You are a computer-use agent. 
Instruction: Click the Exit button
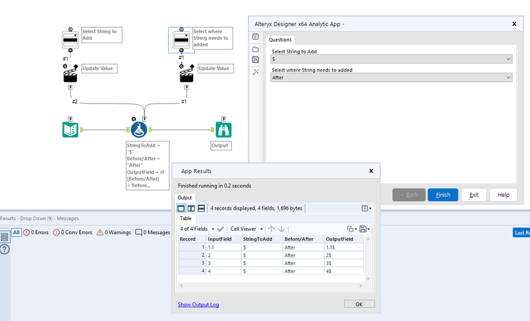tap(474, 195)
